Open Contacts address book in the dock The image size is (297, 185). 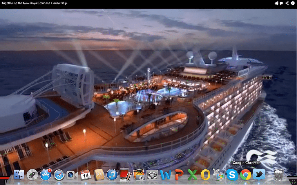pyautogui.click(x=99, y=175)
